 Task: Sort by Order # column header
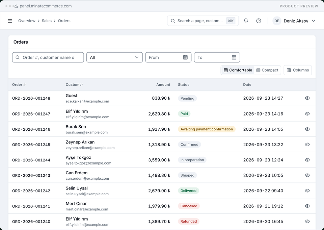tap(19, 84)
